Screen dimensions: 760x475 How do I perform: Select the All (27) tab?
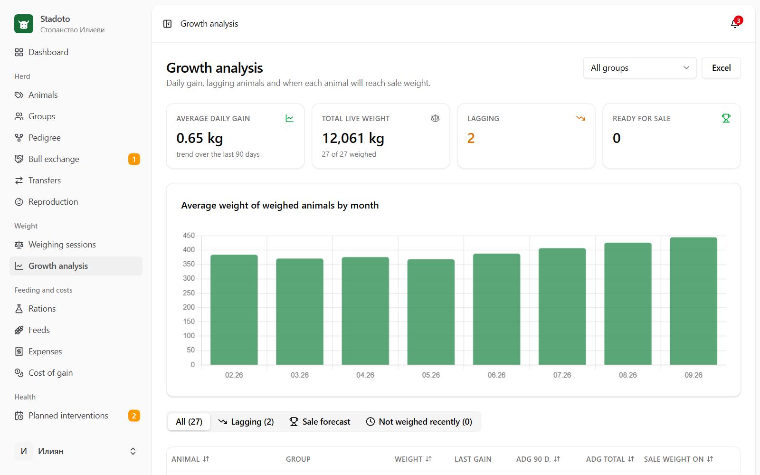pos(189,422)
